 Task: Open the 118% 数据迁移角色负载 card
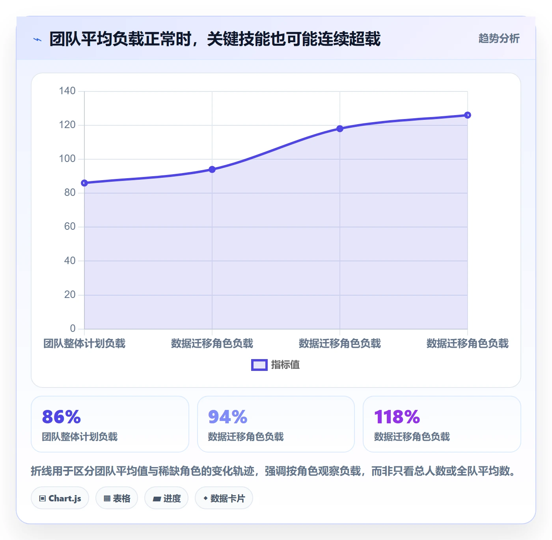[x=442, y=424]
